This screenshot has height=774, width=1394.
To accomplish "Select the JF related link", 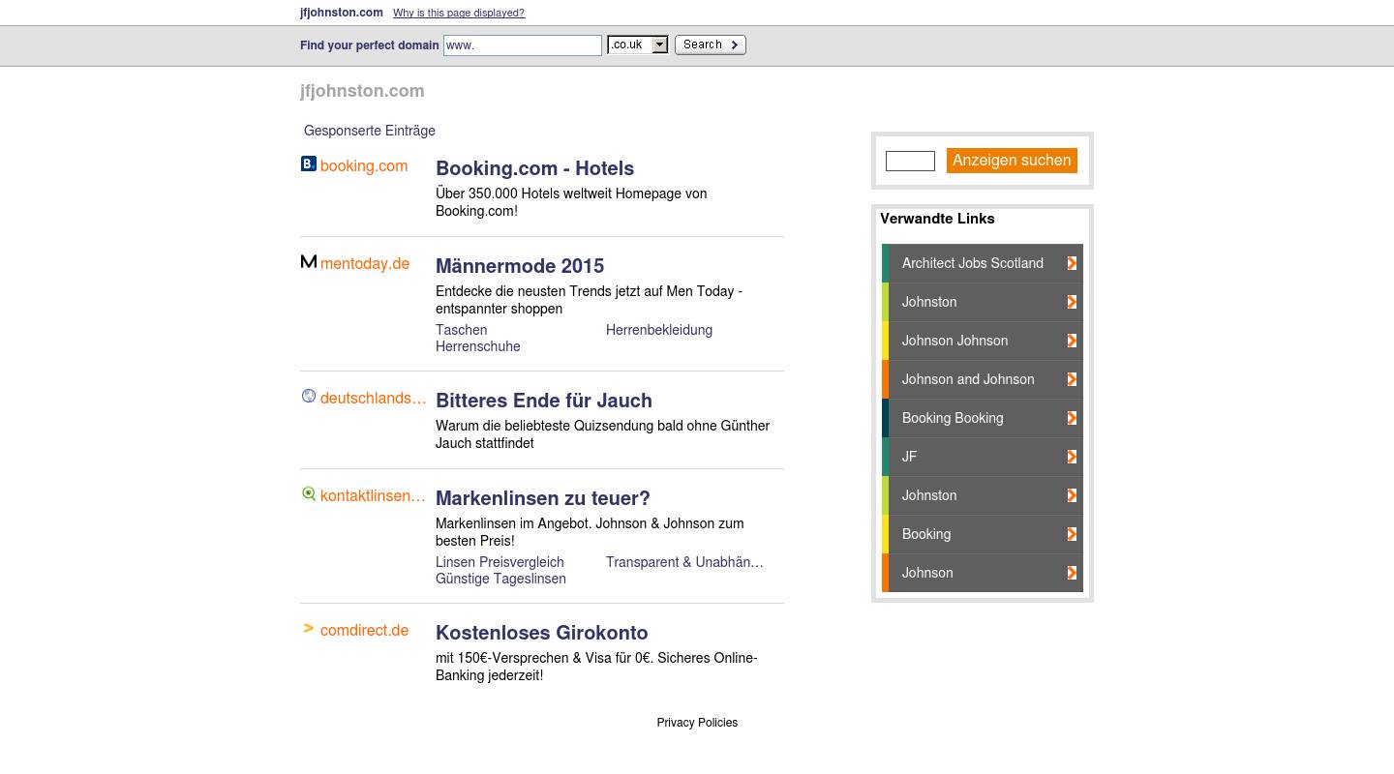I will (x=983, y=457).
